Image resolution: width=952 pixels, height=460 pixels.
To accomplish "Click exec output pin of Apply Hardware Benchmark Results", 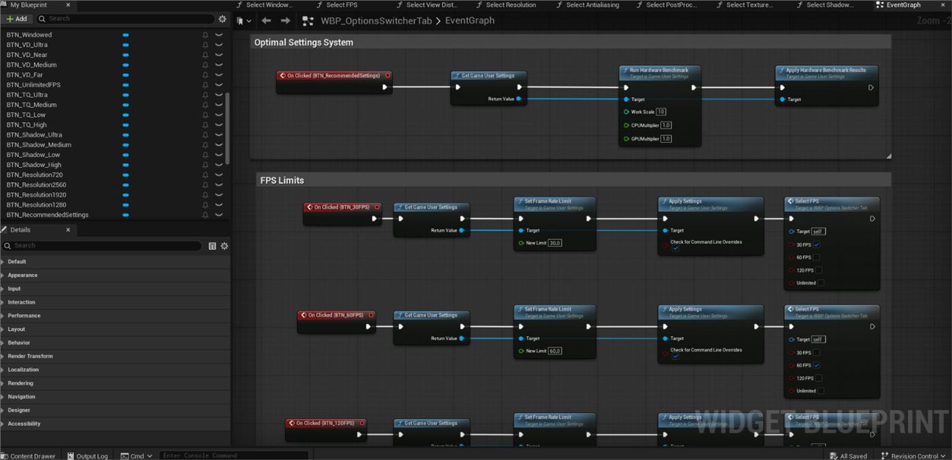I will coord(870,87).
